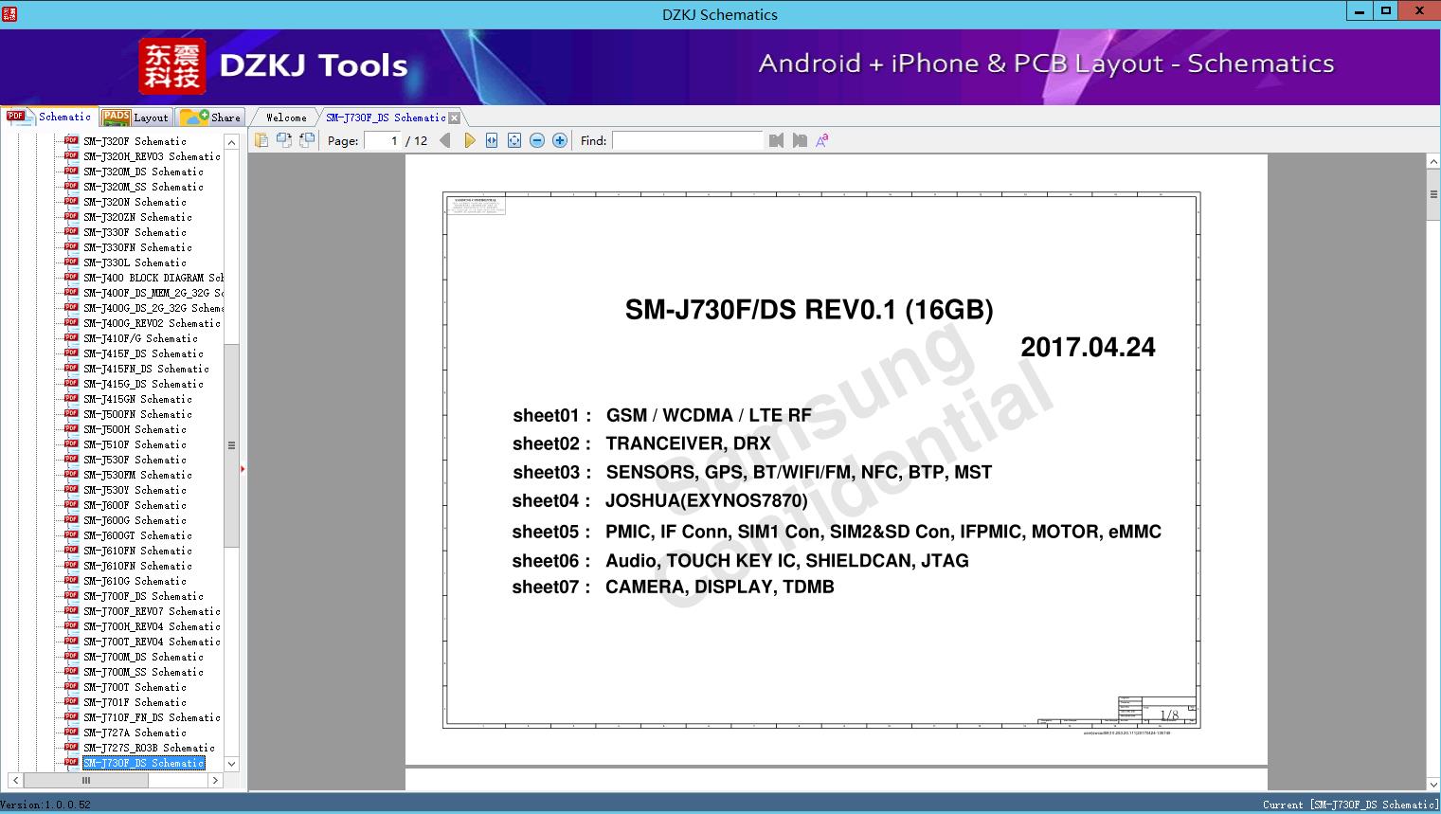
Task: Select SM-J415FN_DS Schematic
Action: click(x=146, y=369)
